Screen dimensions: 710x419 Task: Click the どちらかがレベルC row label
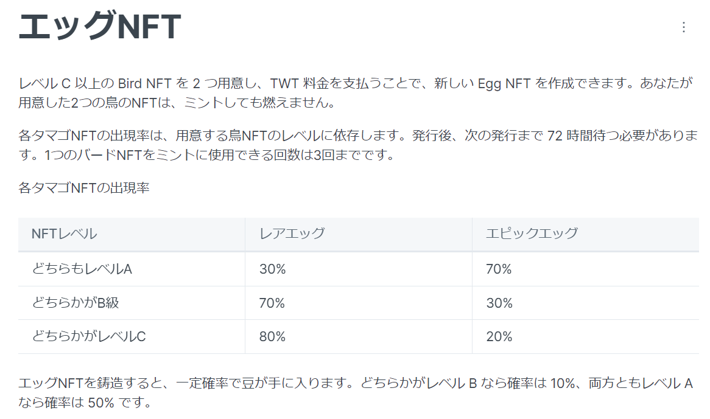(89, 336)
